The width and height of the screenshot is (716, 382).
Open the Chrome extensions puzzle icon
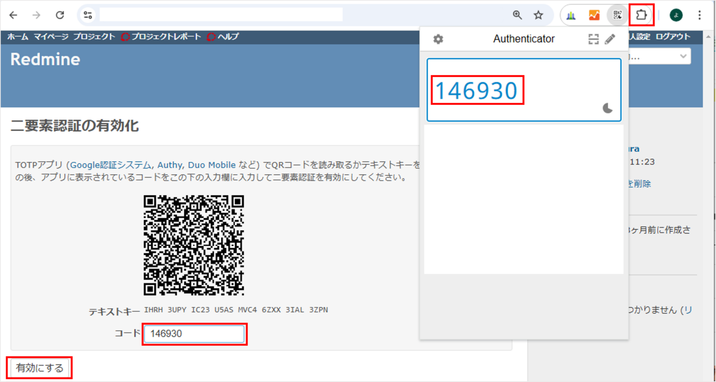(x=641, y=14)
